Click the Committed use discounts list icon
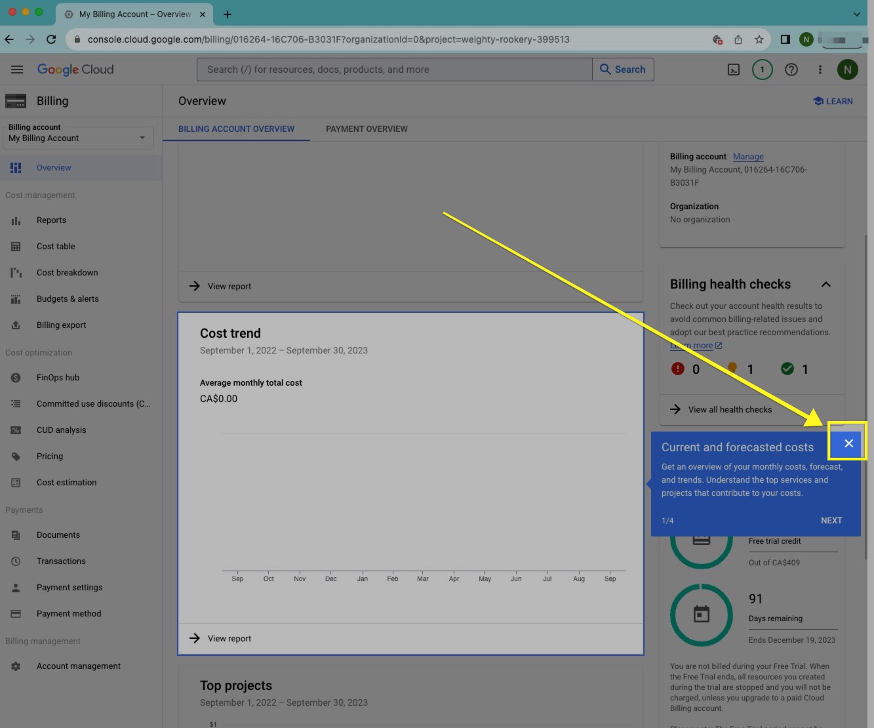Screen dimensions: 874x728 click(16, 404)
